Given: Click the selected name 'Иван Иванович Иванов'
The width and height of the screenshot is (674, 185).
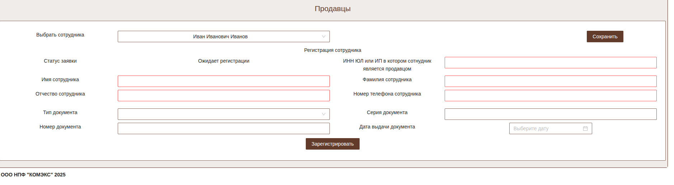Looking at the screenshot, I should pyautogui.click(x=220, y=36).
